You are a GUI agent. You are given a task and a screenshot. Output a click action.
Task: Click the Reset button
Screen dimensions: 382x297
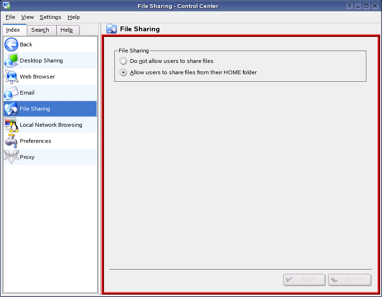pyautogui.click(x=349, y=280)
